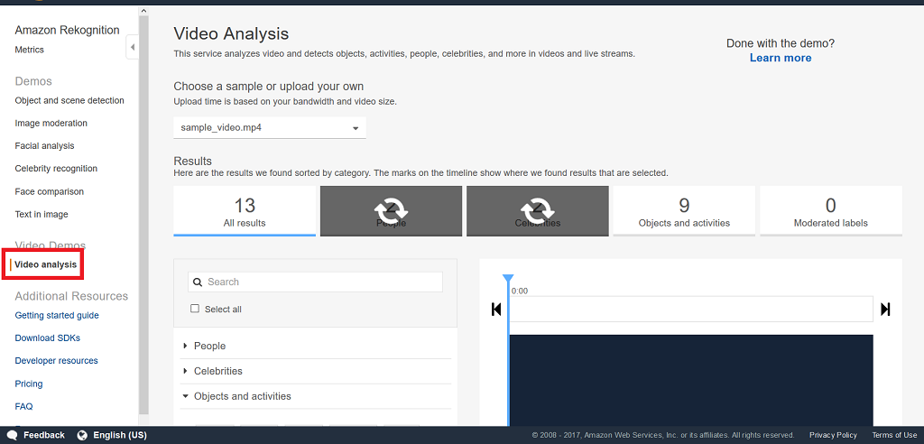
Task: Click the dark video preview area
Action: [690, 380]
